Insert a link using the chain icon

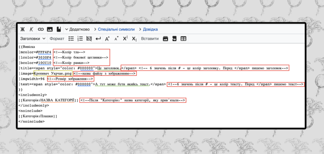(x=41, y=29)
